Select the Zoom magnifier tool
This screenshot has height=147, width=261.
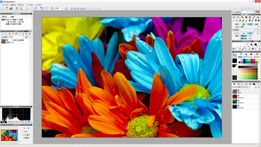[x=52, y=8]
